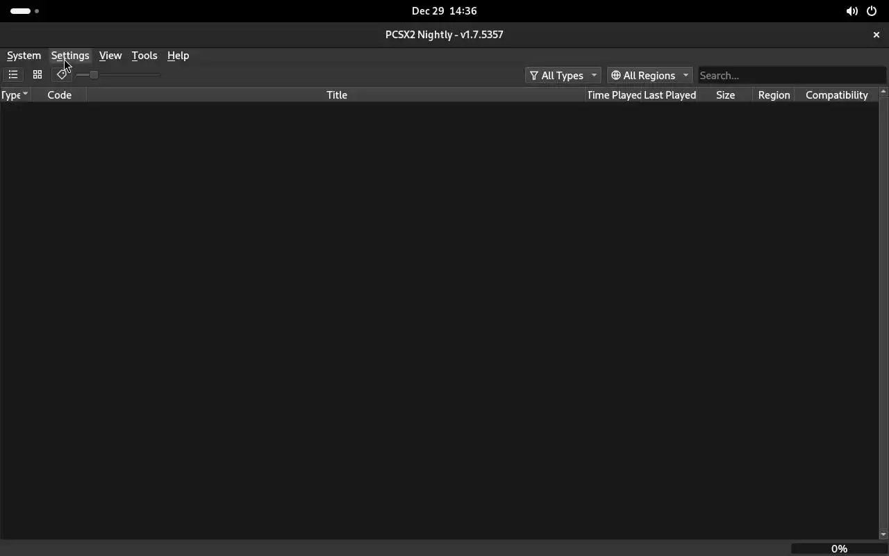Open the clock and calendar panel
Viewport: 889px width, 556px height.
click(444, 11)
